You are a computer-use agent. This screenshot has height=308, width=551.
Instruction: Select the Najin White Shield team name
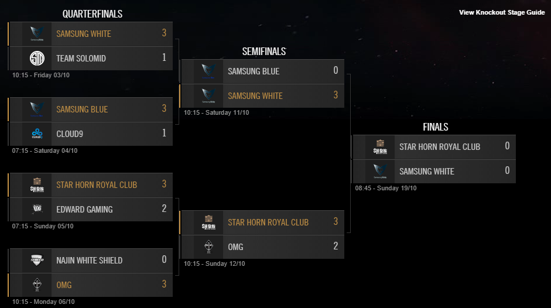pyautogui.click(x=89, y=261)
